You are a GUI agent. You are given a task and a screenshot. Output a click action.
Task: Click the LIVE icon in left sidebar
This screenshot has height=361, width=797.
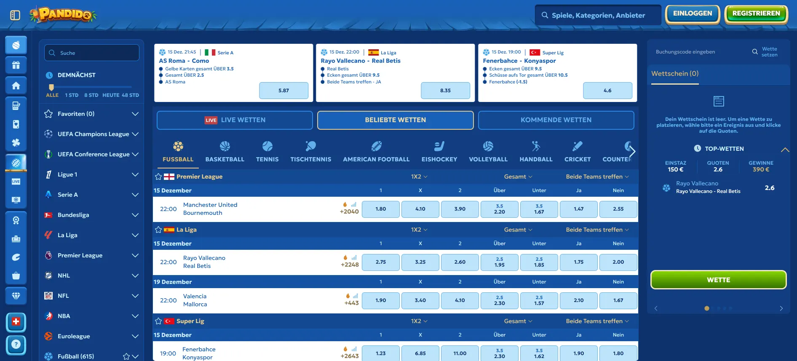[x=16, y=182]
